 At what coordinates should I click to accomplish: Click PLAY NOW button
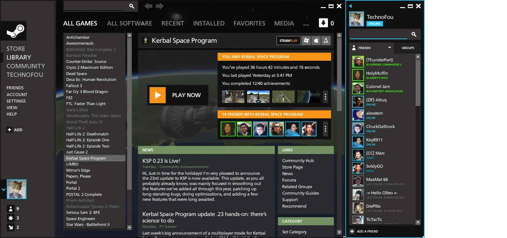[x=178, y=95]
